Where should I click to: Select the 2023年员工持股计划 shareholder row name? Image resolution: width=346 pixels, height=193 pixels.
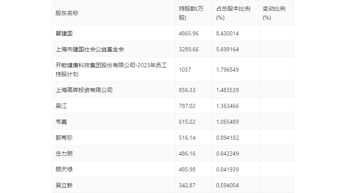coord(111,70)
